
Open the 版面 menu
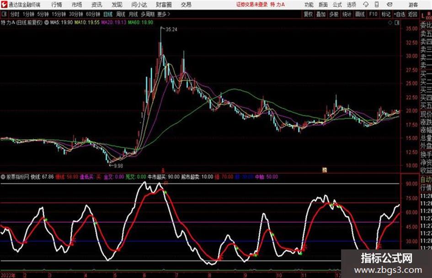coord(323,5)
